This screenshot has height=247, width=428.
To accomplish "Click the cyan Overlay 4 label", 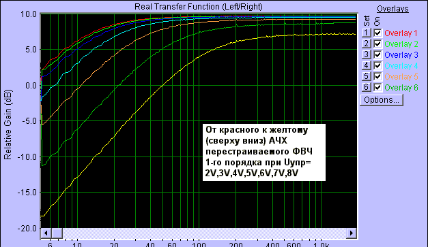I will (x=401, y=66).
